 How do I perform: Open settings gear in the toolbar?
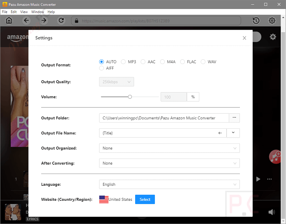point(272,21)
